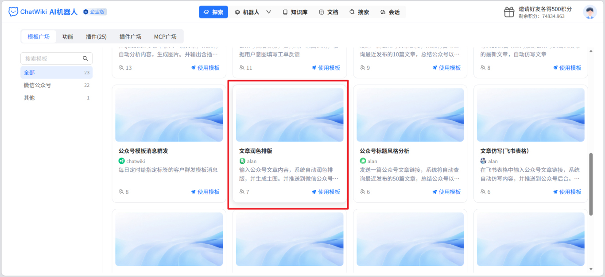This screenshot has width=605, height=277.
Task: Switch to the MCP广场 tab
Action: (165, 36)
